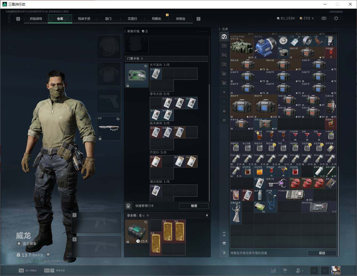
Task: Switch to the 交易行 tab
Action: [132, 19]
